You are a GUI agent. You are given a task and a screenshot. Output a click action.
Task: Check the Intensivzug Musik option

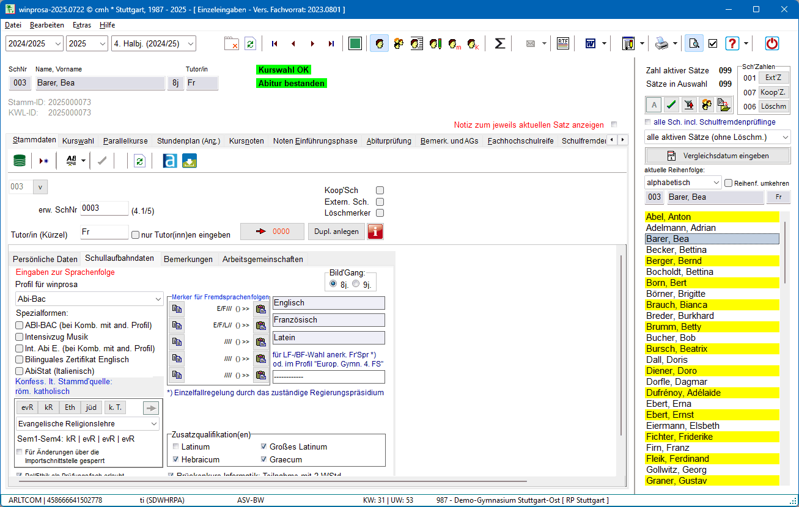(20, 337)
